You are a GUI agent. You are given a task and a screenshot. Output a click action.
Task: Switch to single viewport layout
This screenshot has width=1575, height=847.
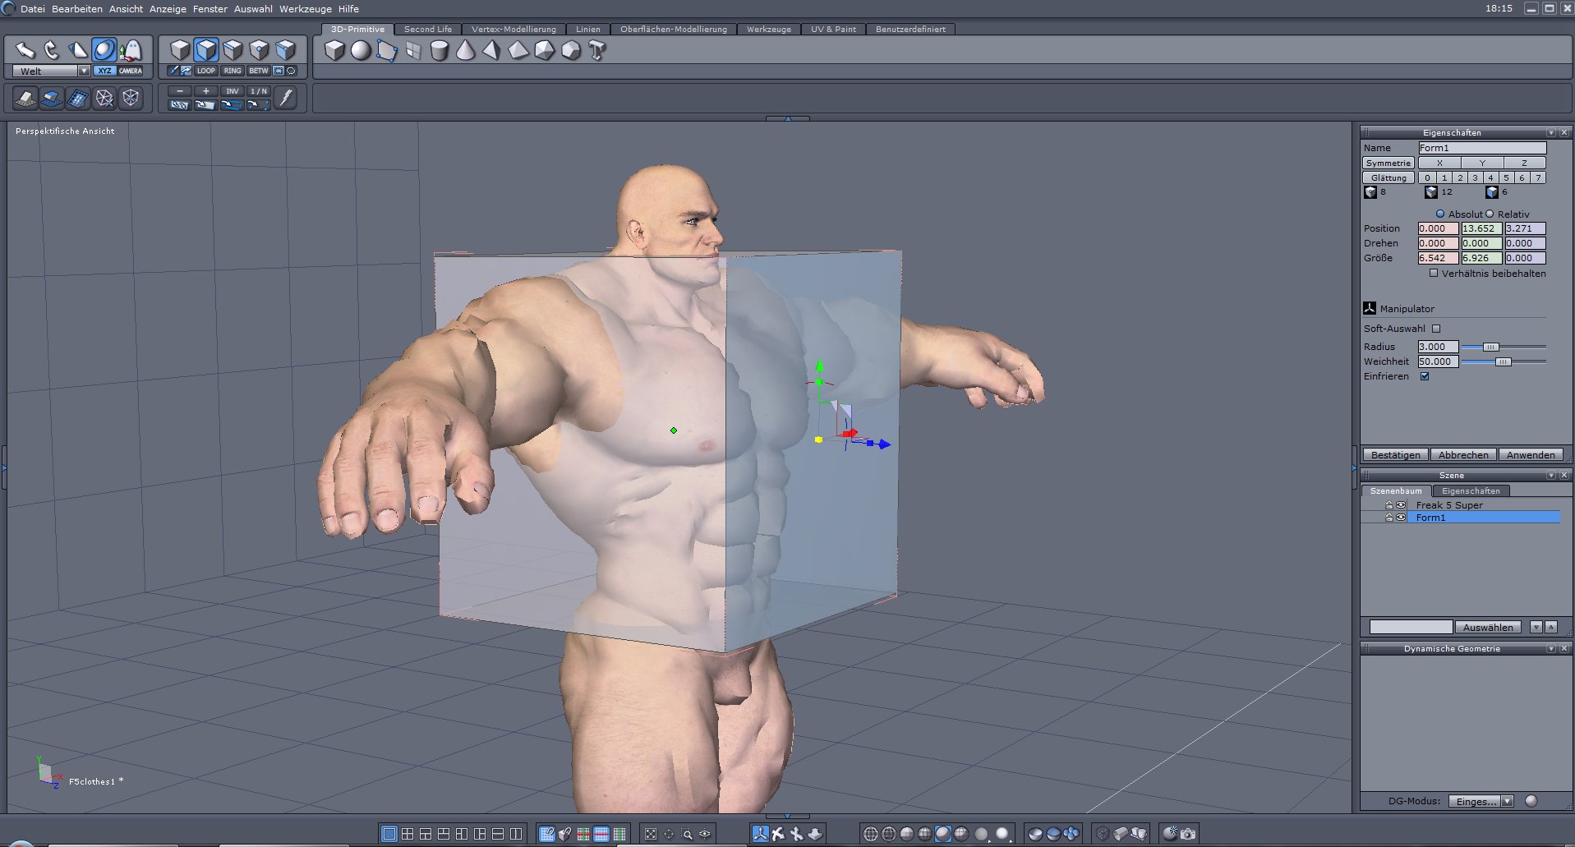coord(389,834)
